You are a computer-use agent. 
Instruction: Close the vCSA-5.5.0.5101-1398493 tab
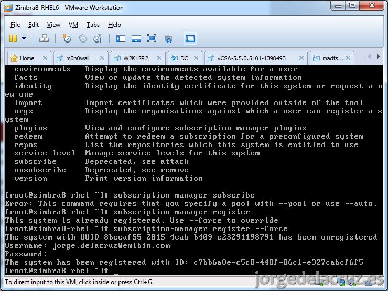301,58
